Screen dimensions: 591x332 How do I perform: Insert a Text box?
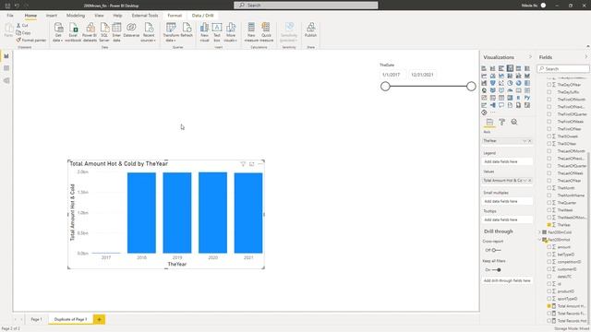point(217,32)
